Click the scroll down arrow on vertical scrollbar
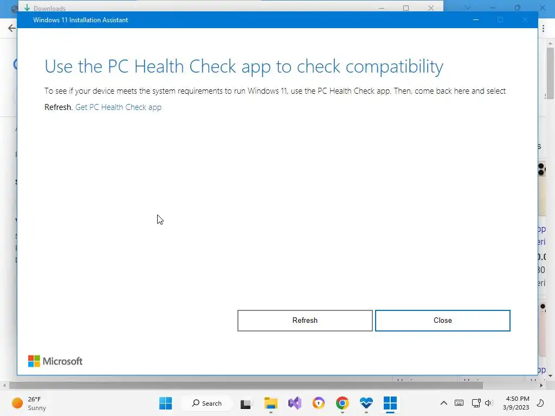555x416 pixels. click(551, 376)
